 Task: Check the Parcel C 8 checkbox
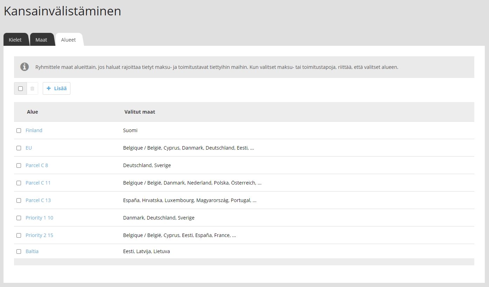(x=19, y=165)
